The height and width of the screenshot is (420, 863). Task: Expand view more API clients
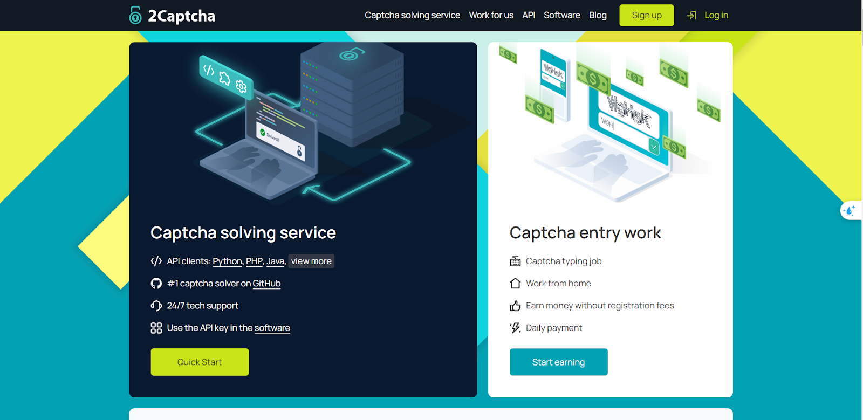311,261
